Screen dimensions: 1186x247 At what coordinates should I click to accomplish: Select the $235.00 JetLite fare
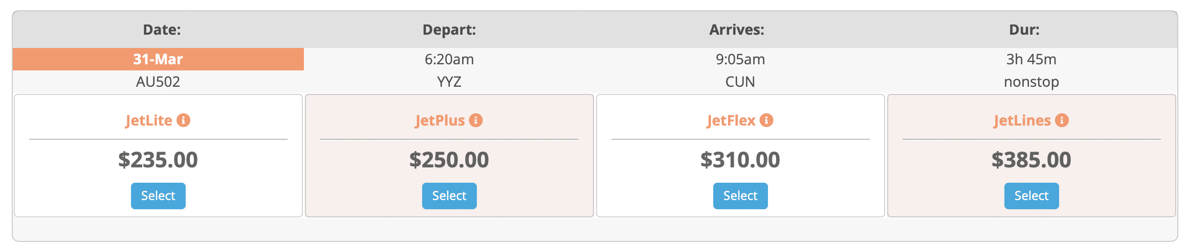158,196
